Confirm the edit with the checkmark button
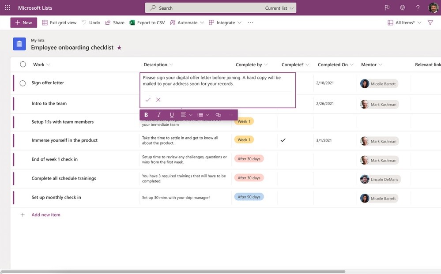 click(x=148, y=99)
